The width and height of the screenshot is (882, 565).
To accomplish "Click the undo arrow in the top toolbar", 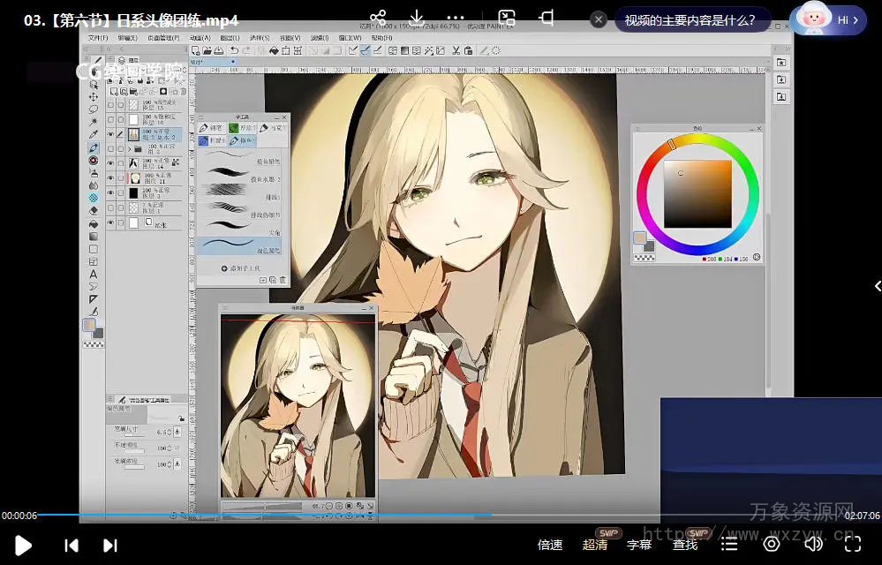I will click(x=234, y=50).
